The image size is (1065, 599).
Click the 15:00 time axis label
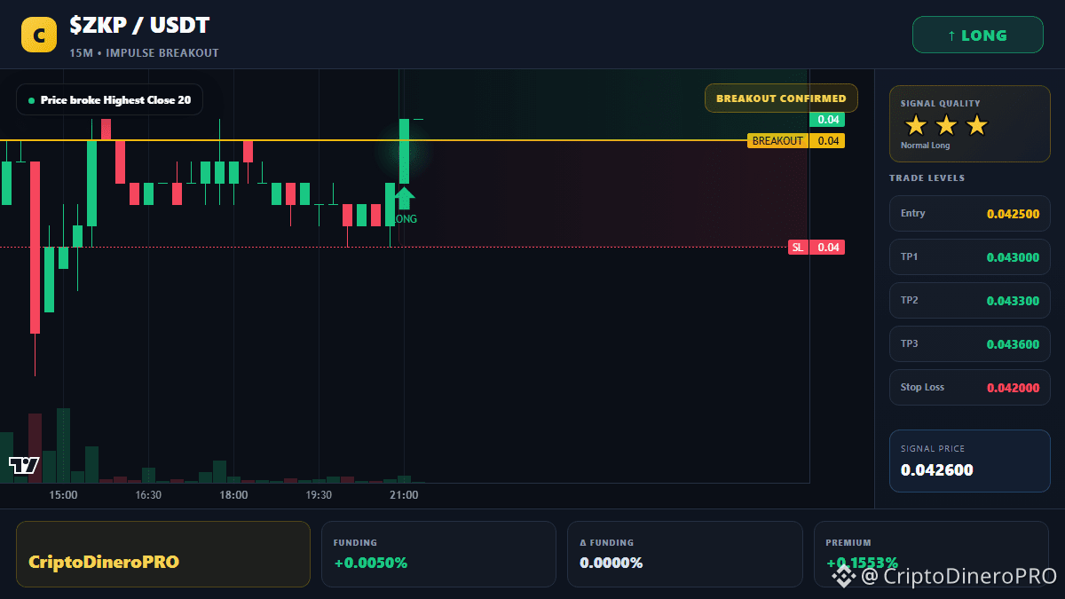tap(63, 495)
